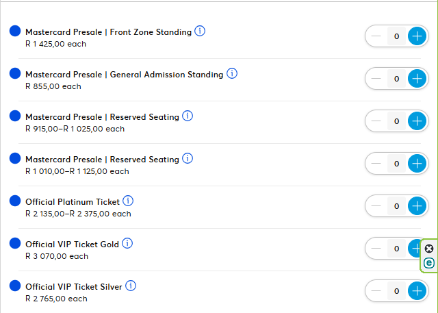Screen dimensions: 438x313
Task: Info icon for R 1 010,00 Reserved Seating
Action: click(188, 159)
